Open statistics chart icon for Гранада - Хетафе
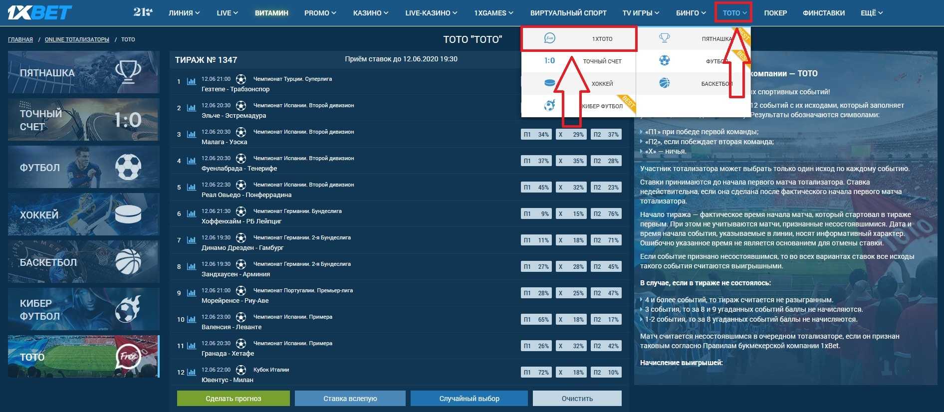Image resolution: width=944 pixels, height=412 pixels. [191, 346]
